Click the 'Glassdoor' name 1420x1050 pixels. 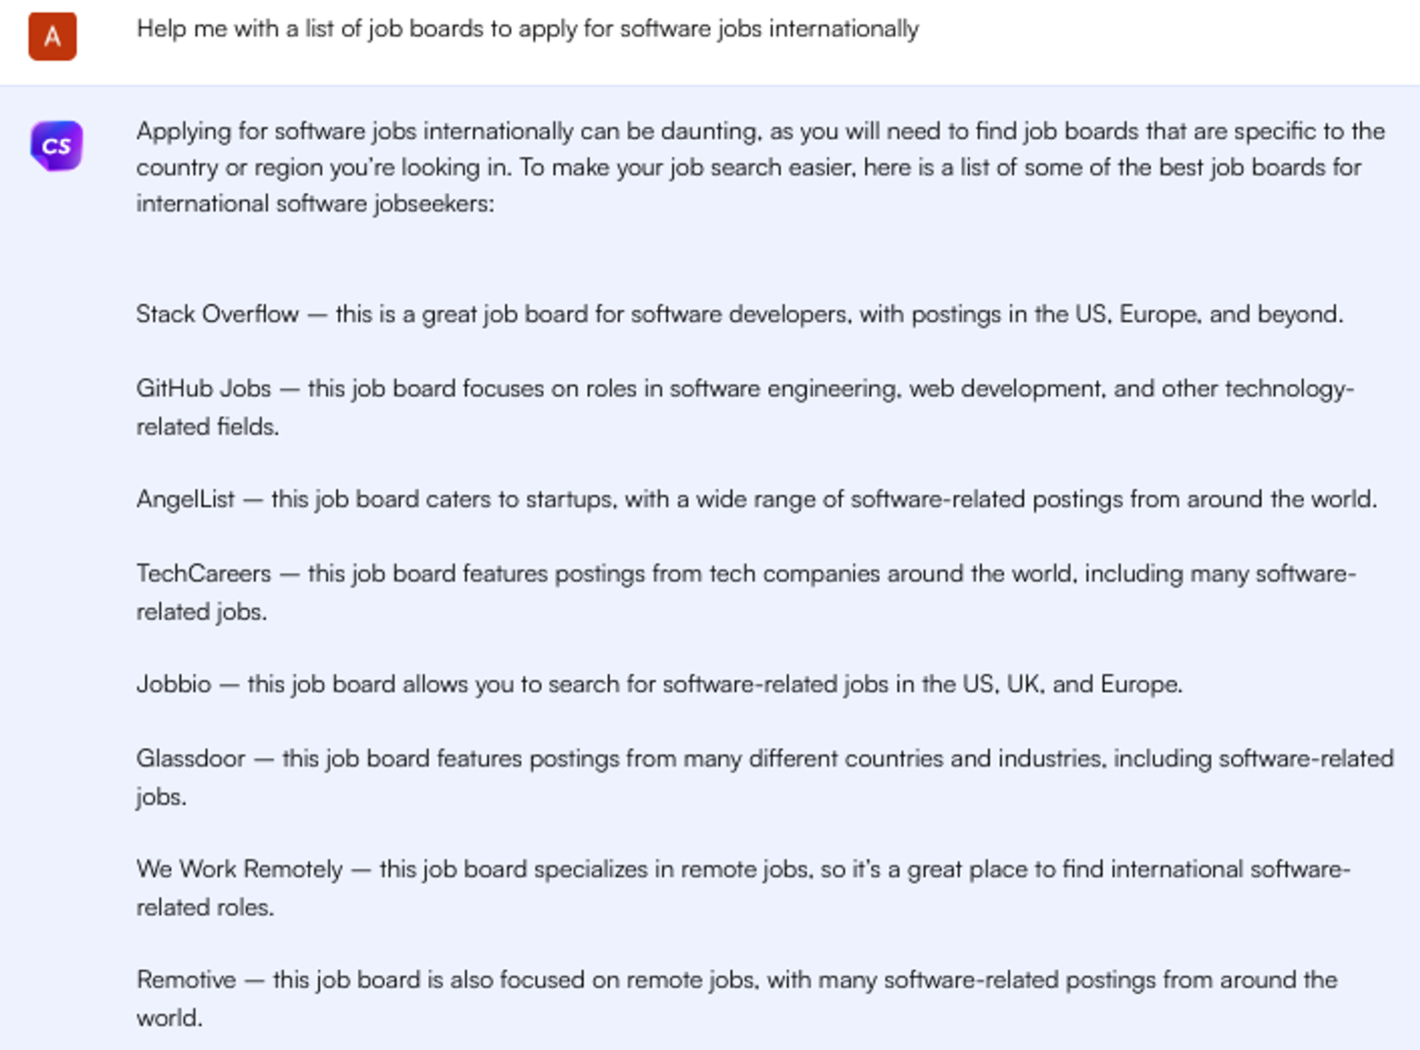(191, 758)
